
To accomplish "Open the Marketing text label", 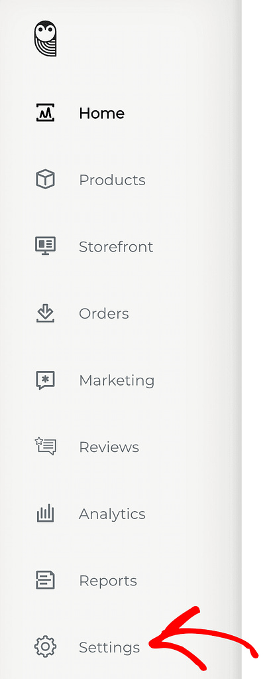I will [x=117, y=380].
